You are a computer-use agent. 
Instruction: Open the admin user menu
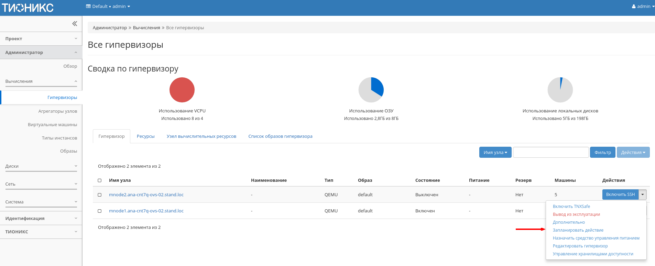tap(643, 6)
